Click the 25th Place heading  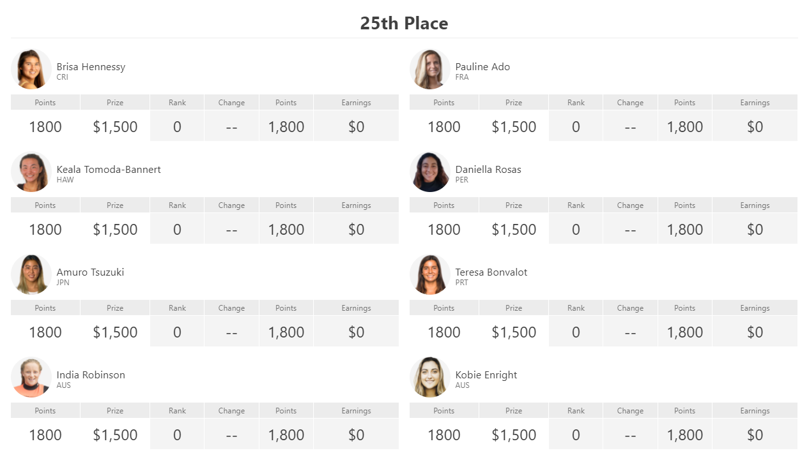tap(404, 24)
